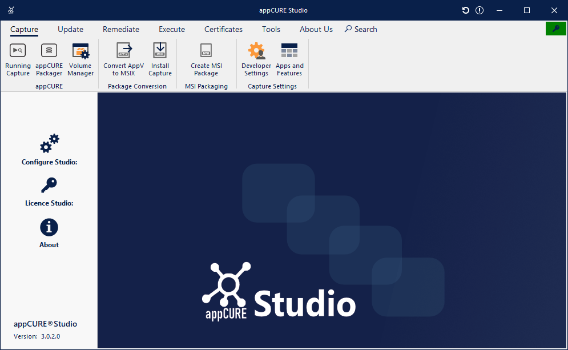Click the green licence key button

click(555, 29)
